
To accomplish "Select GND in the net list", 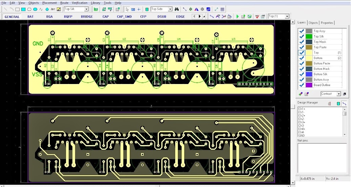I will (x=301, y=136).
